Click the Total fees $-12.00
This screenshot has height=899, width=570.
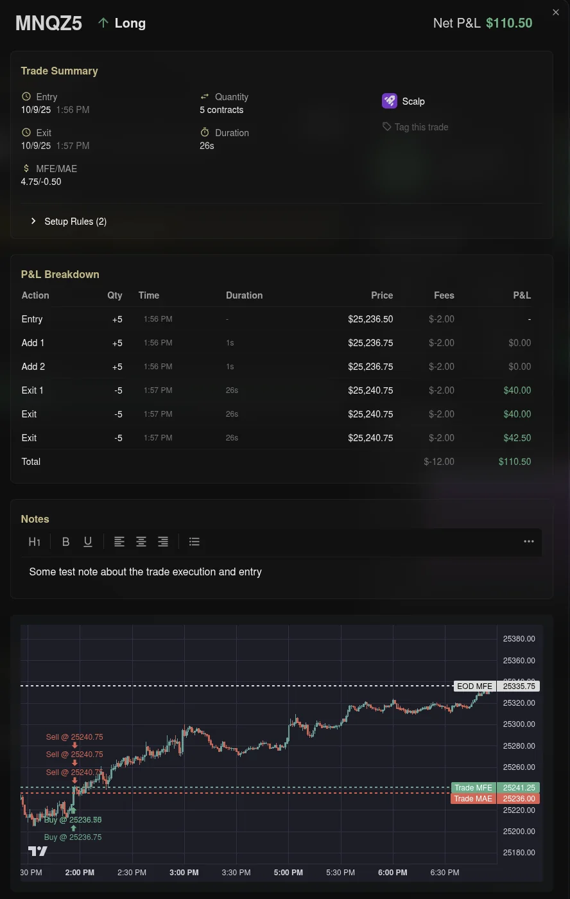pyautogui.click(x=439, y=462)
